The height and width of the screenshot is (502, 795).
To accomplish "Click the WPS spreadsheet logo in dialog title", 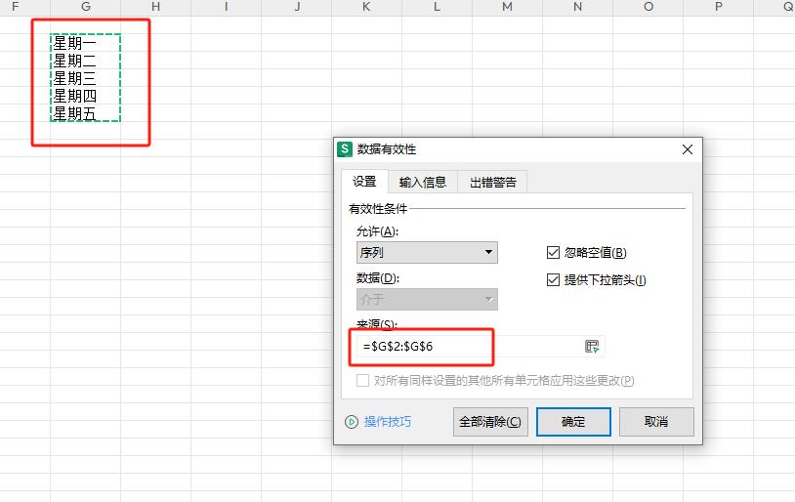I will tap(344, 149).
